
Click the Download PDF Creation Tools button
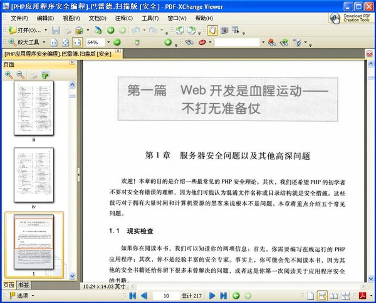351,18
